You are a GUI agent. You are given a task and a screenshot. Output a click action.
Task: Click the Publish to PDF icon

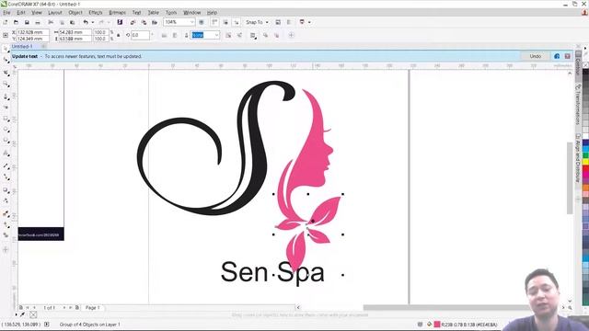click(x=155, y=22)
